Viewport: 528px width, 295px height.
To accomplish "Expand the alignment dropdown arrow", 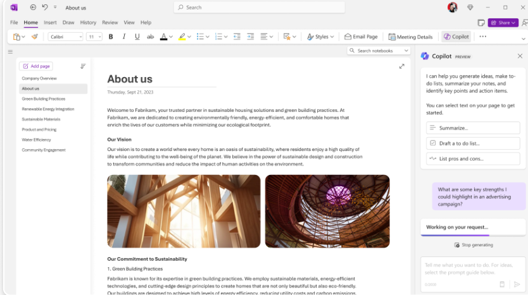I will click(x=271, y=37).
